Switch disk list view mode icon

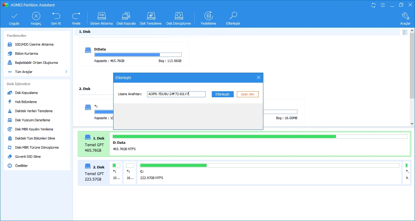point(405,32)
